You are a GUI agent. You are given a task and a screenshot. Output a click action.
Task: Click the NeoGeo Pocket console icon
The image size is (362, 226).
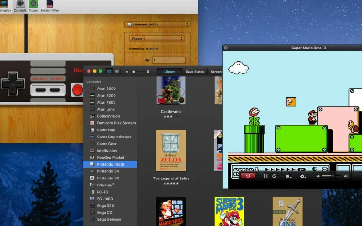tap(92, 157)
